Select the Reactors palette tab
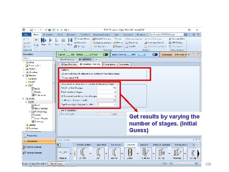The width and height of the screenshot is (229, 172). [144, 145]
